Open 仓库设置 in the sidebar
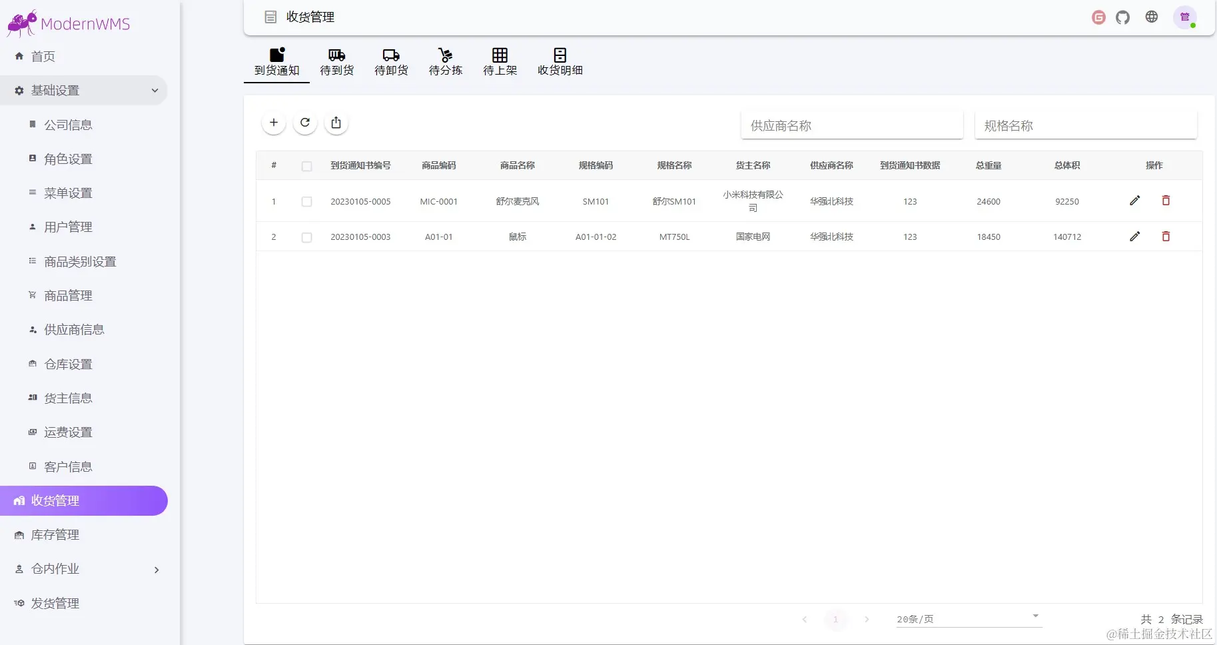 click(x=68, y=364)
